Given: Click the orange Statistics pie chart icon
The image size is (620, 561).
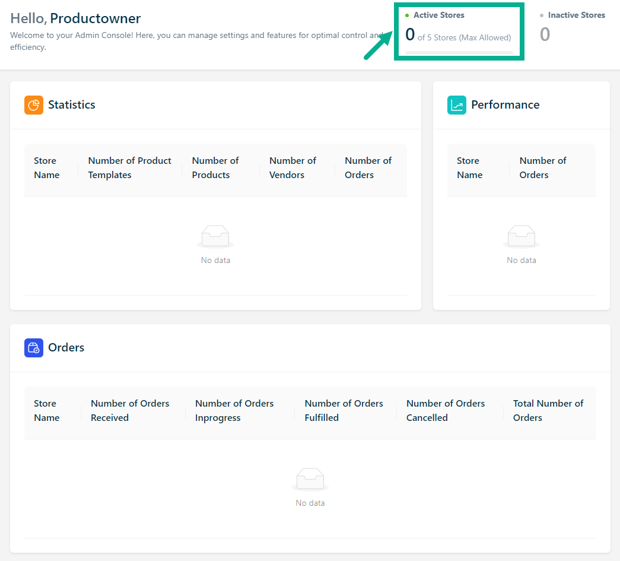Looking at the screenshot, I should (x=34, y=105).
